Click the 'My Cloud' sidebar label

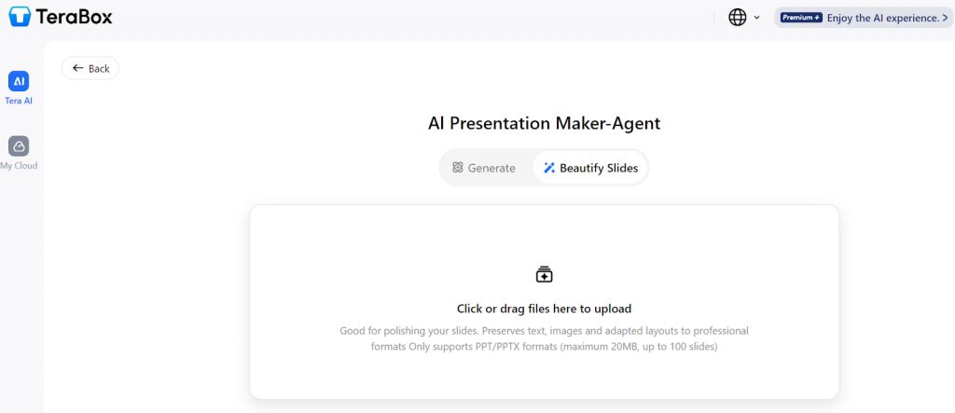[19, 166]
